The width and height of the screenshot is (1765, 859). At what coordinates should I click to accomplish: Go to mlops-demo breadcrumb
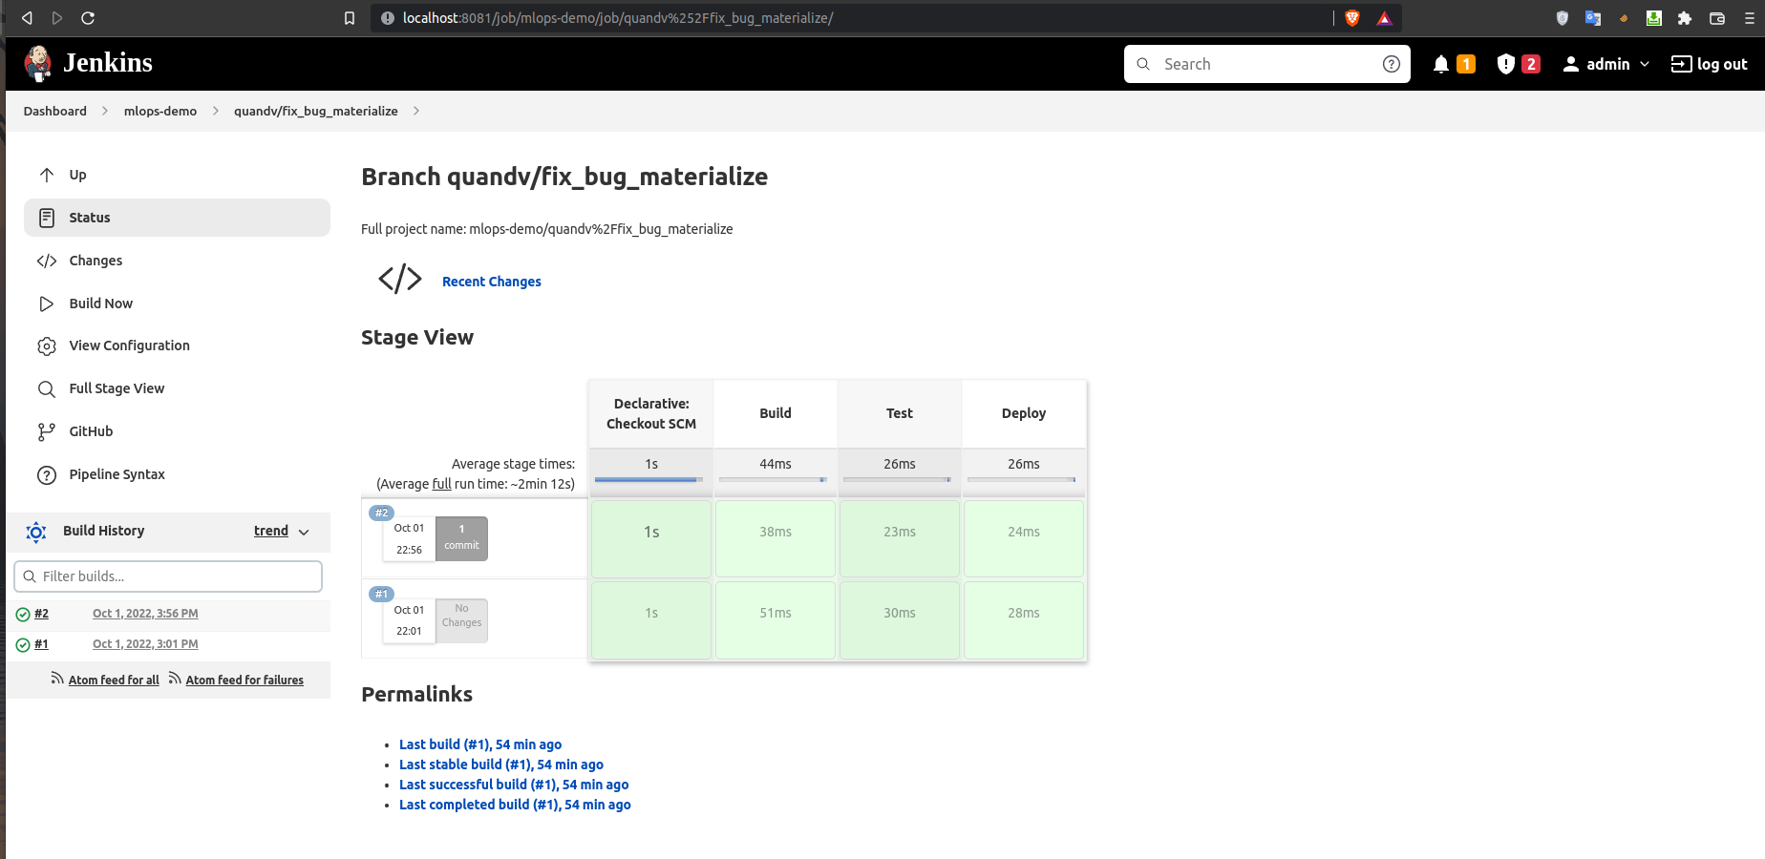160,111
